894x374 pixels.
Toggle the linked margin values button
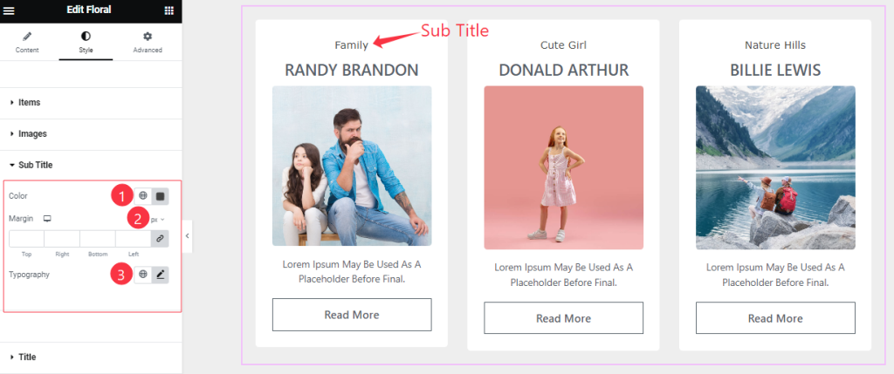click(x=161, y=239)
